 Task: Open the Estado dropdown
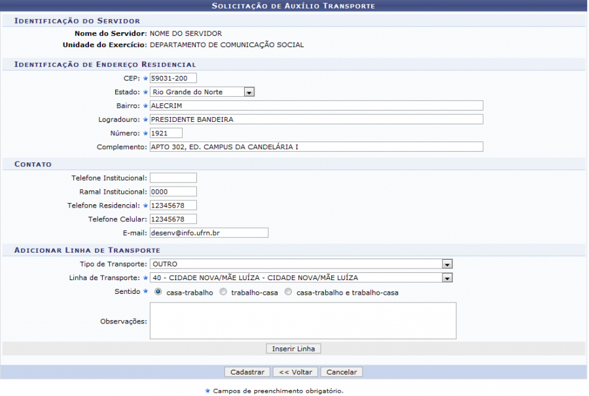point(202,92)
